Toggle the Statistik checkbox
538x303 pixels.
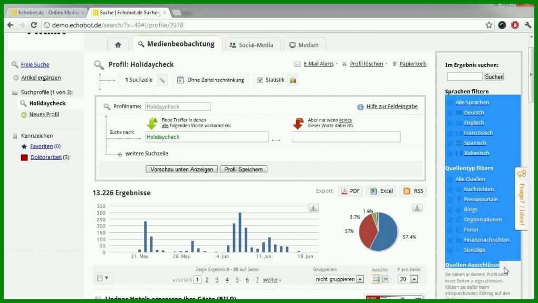pos(260,80)
